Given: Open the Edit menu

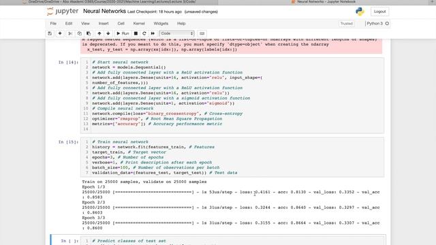Looking at the screenshot, I should pos(69,24).
